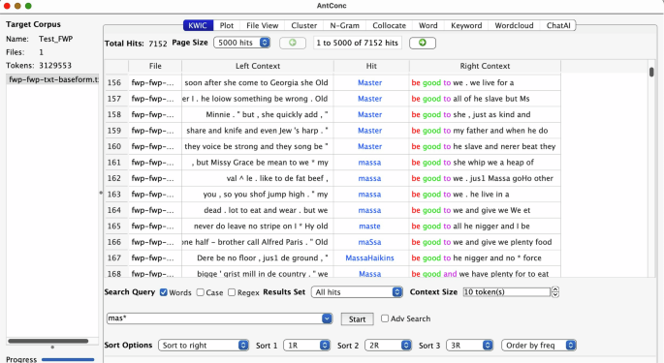Open the Page Size dropdown
Viewport: 664px width, 363px height.
[241, 43]
